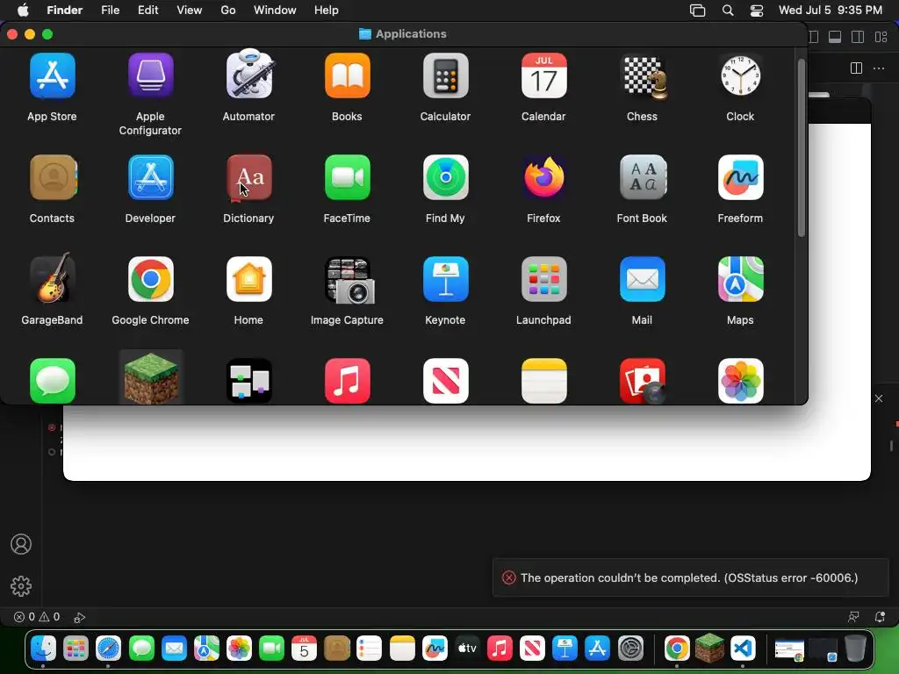Open the Finder menu in menu bar
Image resolution: width=899 pixels, height=674 pixels.
point(64,11)
